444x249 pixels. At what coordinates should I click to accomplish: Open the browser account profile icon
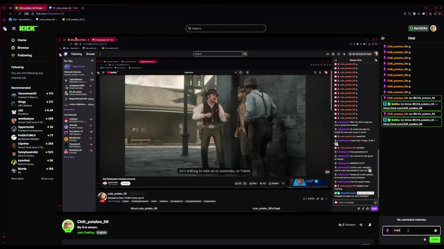430,14
